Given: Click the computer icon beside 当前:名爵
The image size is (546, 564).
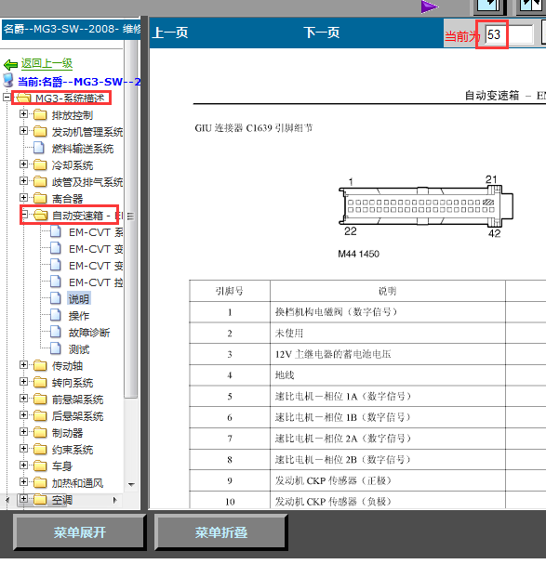Looking at the screenshot, I should tap(8, 81).
